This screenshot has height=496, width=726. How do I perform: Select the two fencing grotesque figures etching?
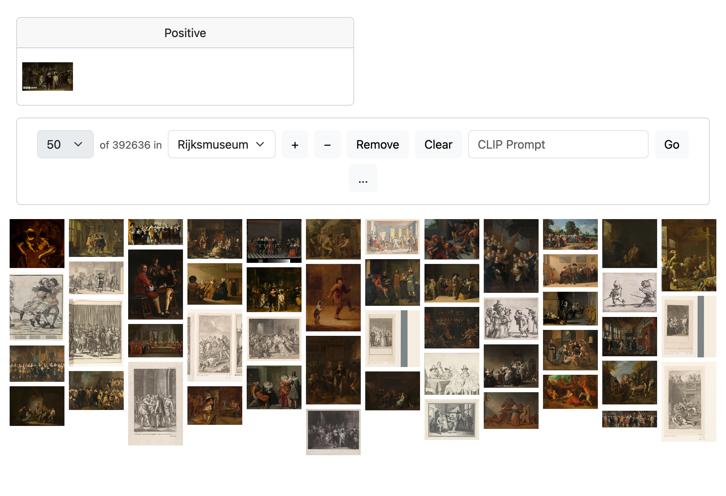coord(630,292)
